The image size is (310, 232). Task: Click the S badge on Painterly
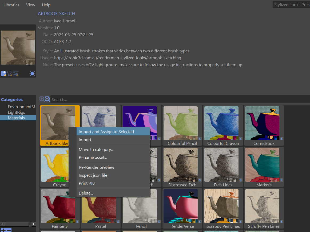point(77,222)
